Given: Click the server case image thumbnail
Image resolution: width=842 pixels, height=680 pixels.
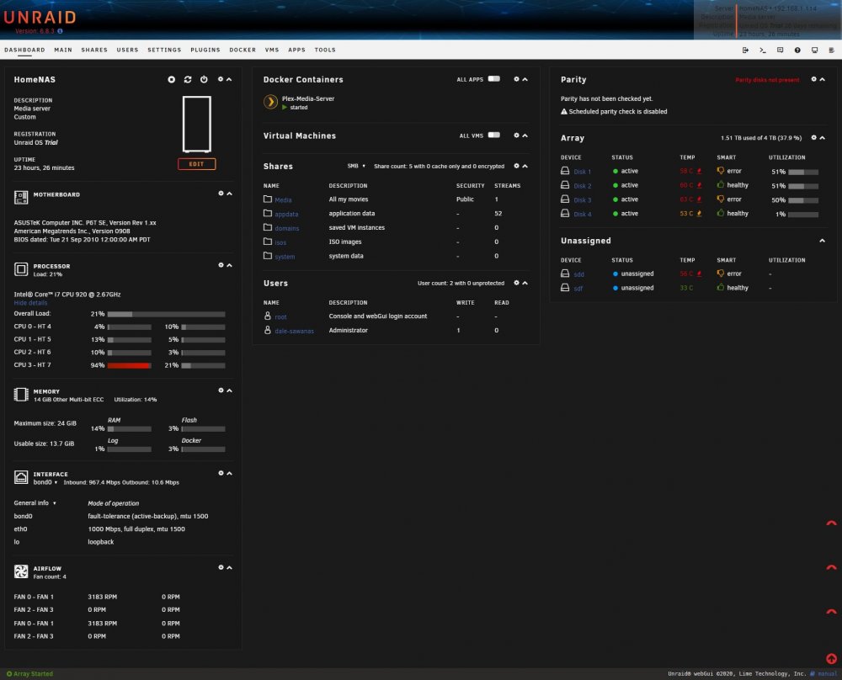Looking at the screenshot, I should [196, 124].
